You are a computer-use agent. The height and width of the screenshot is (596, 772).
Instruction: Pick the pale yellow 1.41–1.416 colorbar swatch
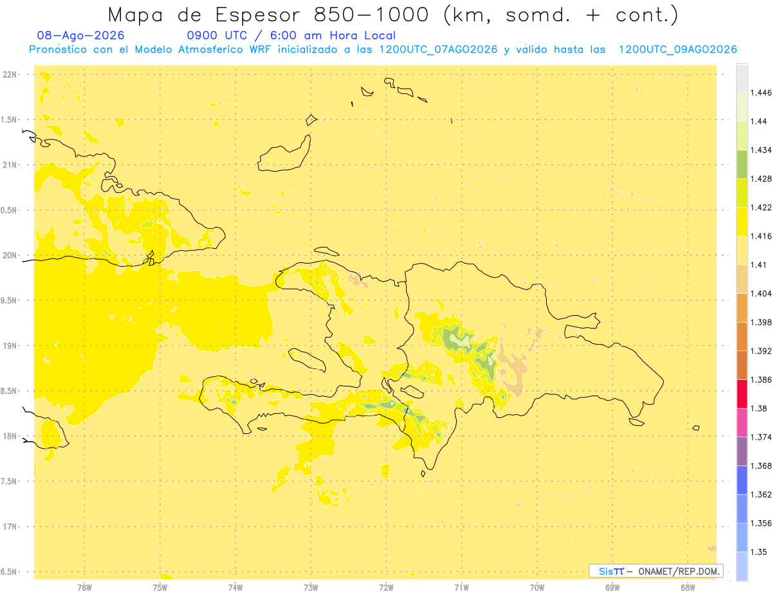(x=742, y=250)
